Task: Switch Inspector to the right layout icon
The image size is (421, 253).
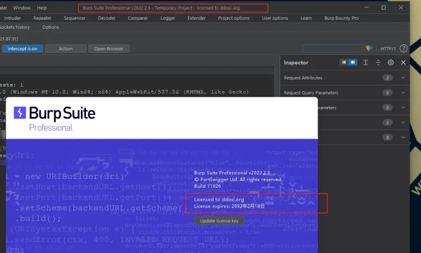Action: coord(353,62)
